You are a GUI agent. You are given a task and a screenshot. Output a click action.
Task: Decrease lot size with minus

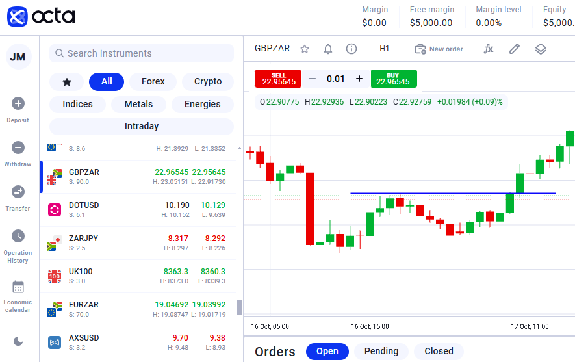(313, 79)
